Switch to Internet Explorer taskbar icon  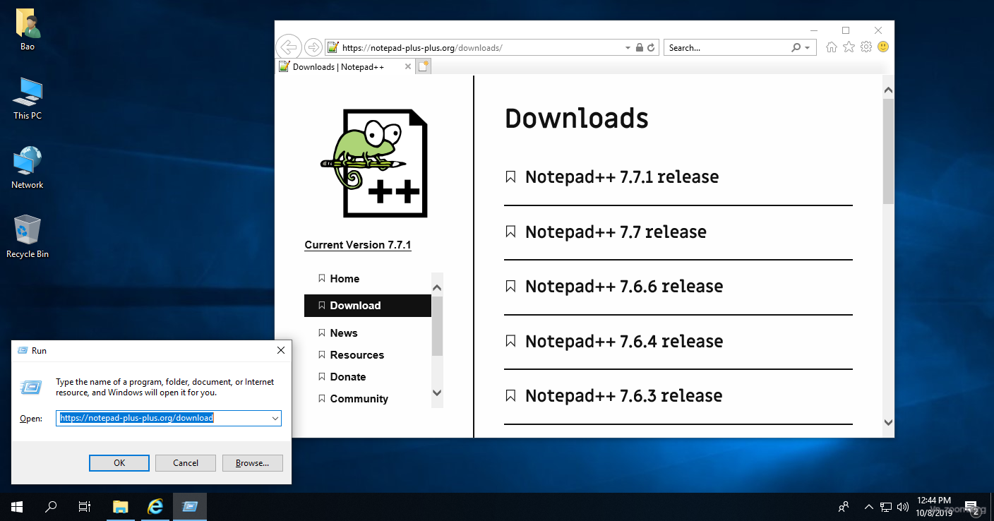pyautogui.click(x=155, y=507)
